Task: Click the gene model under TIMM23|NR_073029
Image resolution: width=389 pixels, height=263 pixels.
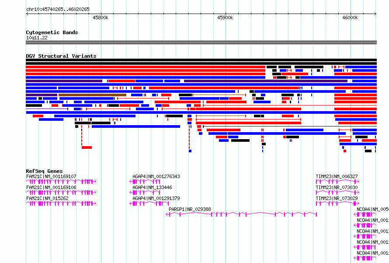Action: tap(337, 203)
